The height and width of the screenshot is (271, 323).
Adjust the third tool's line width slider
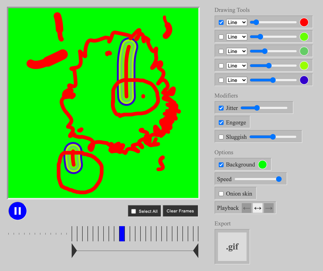pos(273,51)
